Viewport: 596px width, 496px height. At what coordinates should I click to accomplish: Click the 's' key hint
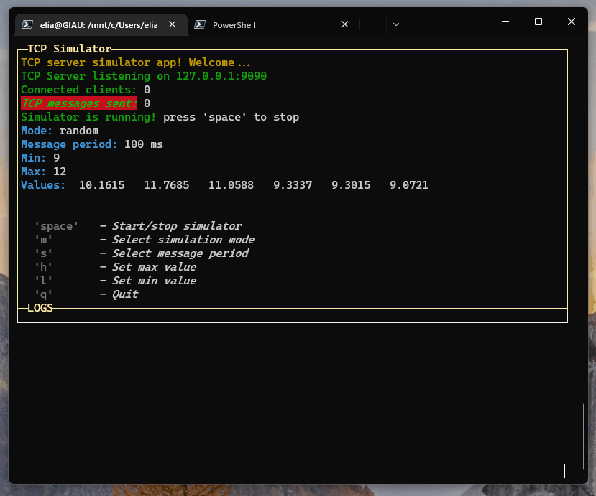pos(43,253)
